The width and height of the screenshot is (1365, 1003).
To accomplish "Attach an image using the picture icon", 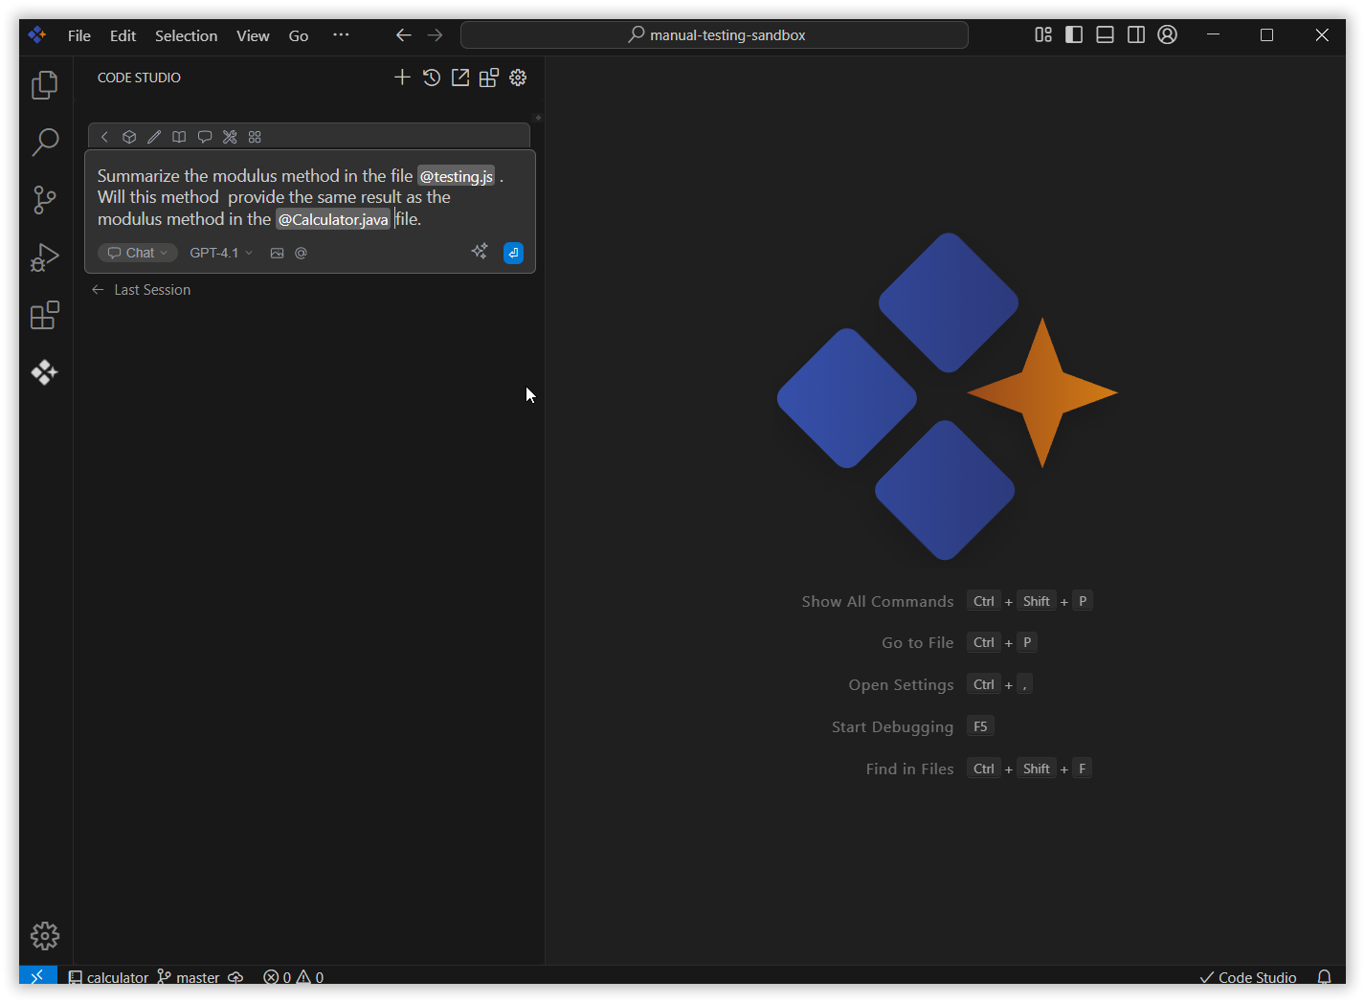I will click(278, 253).
